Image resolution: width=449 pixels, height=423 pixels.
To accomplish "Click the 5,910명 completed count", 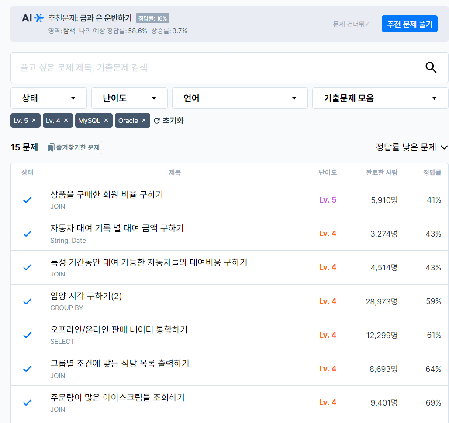I will [384, 200].
